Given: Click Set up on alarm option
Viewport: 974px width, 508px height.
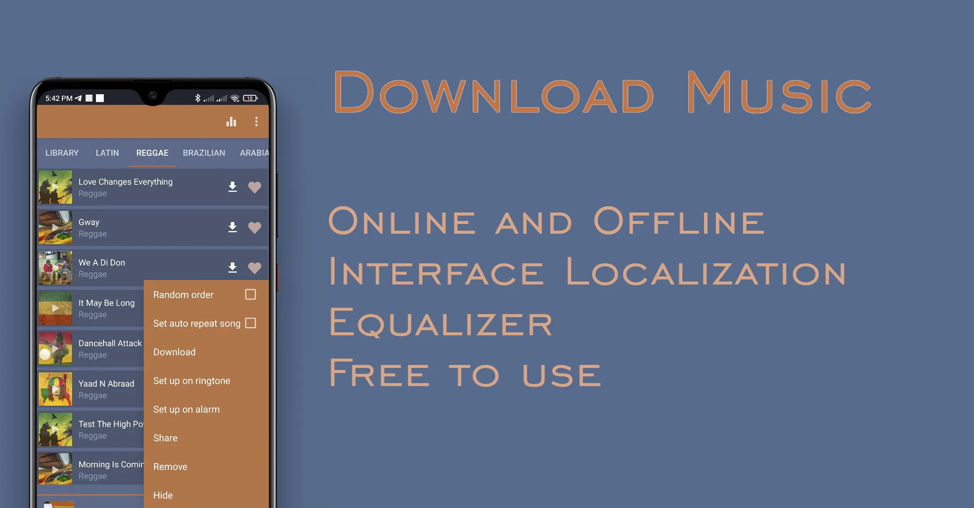Looking at the screenshot, I should [x=187, y=409].
